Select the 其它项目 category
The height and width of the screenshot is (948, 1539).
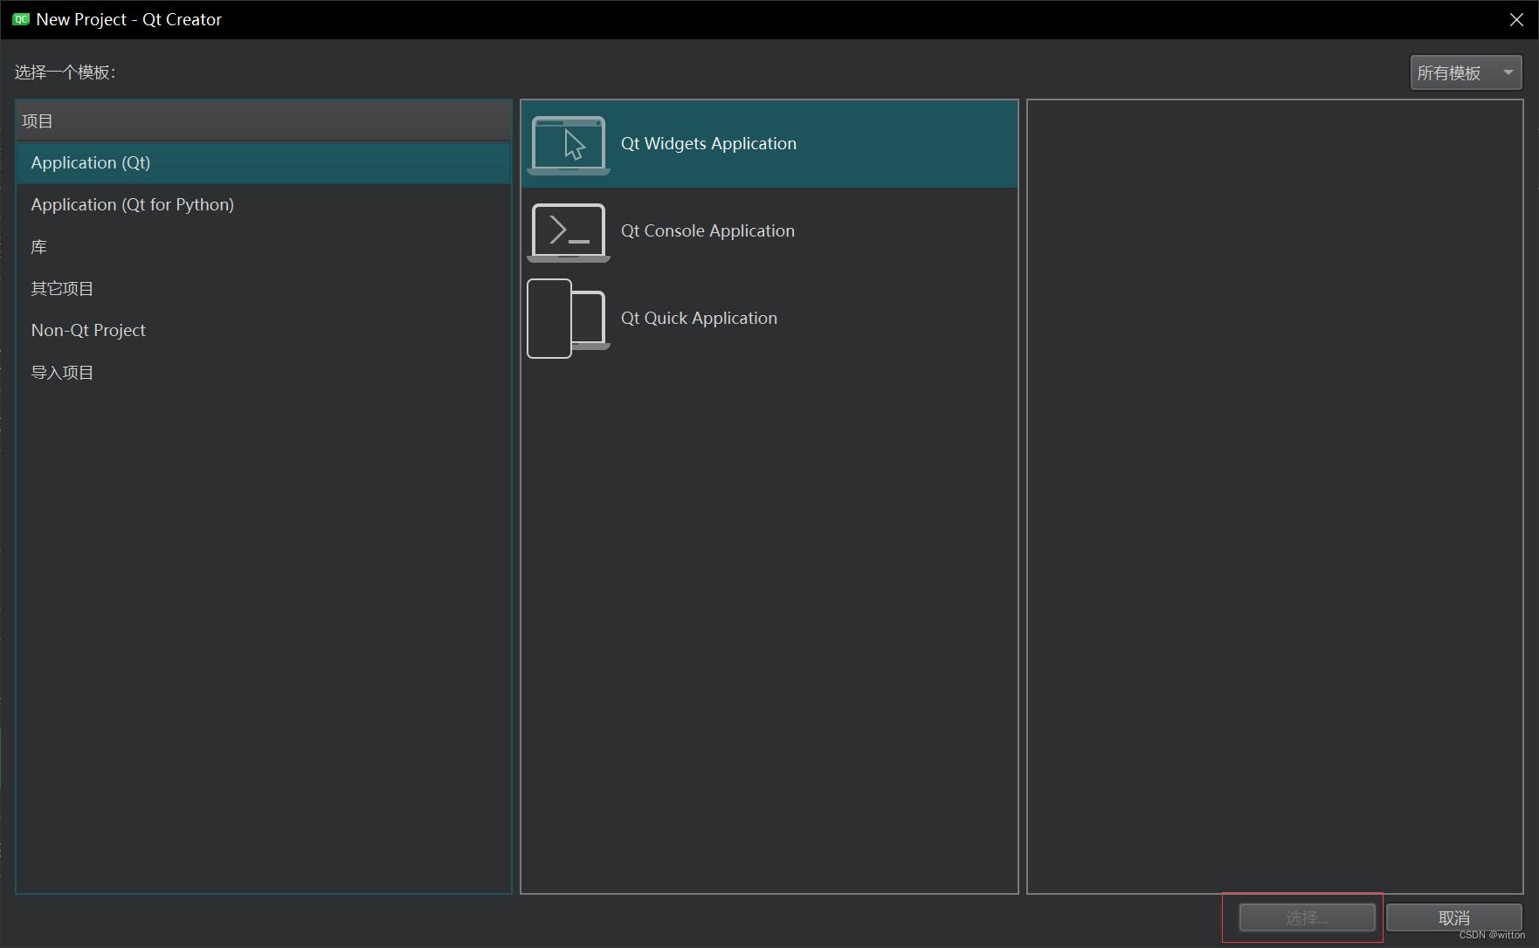coord(264,289)
